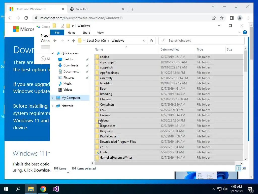
Task: Open the File ribbon tab
Action: pos(57,33)
